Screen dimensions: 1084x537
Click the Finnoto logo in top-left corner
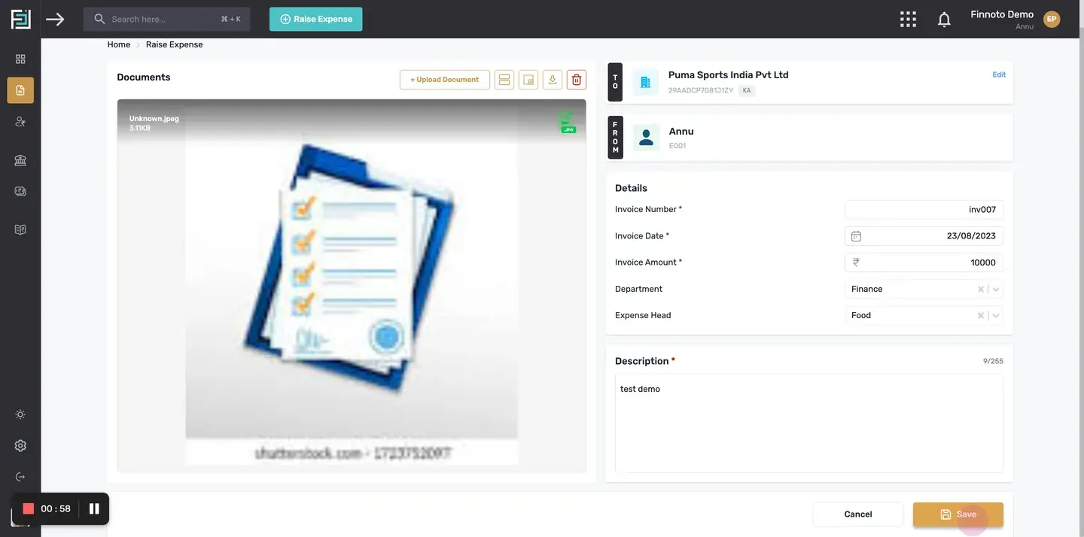point(20,19)
